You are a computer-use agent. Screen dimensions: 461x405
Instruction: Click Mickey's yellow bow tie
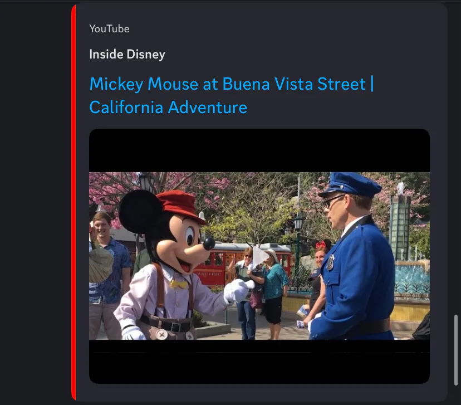click(179, 284)
